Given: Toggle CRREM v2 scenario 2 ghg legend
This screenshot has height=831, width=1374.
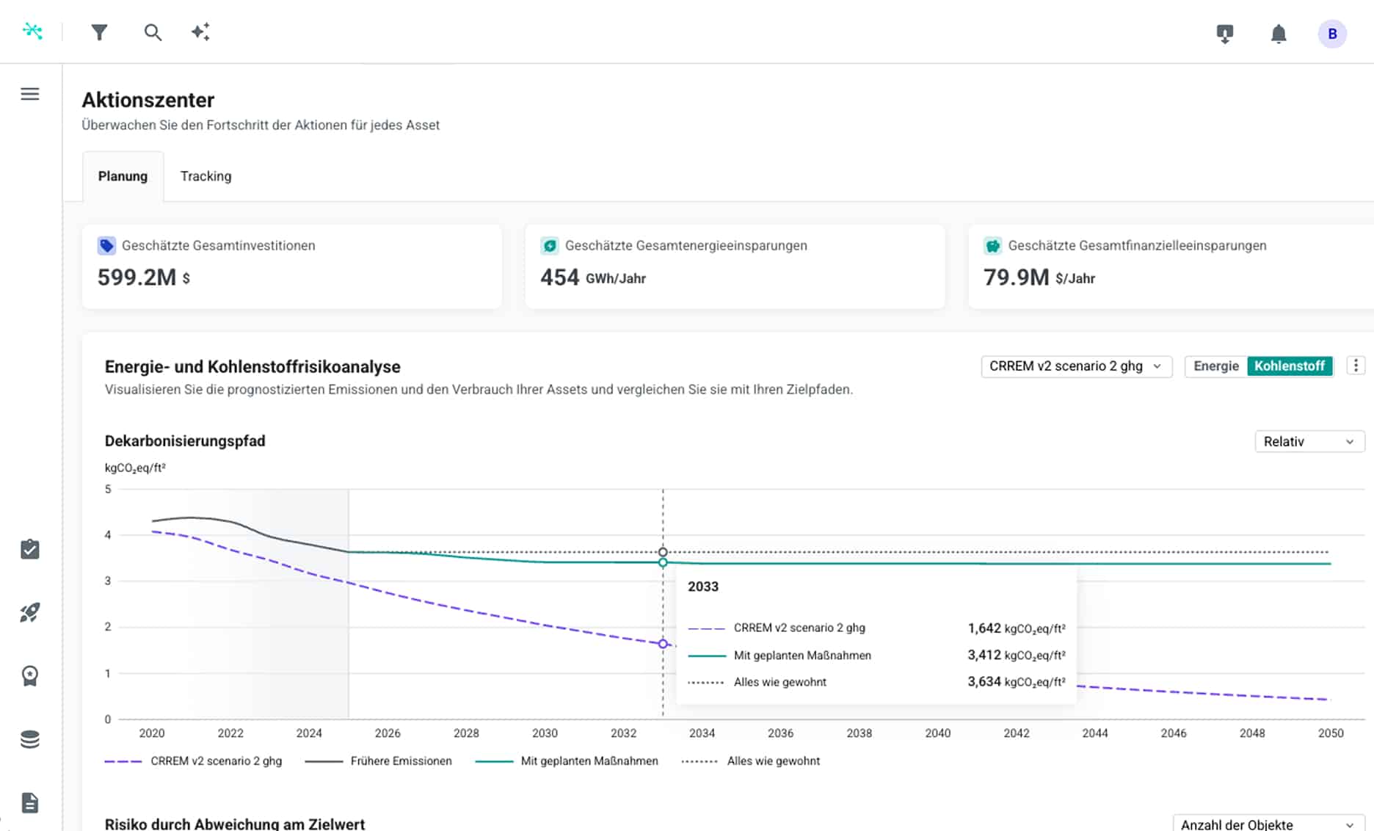Looking at the screenshot, I should pos(193,761).
